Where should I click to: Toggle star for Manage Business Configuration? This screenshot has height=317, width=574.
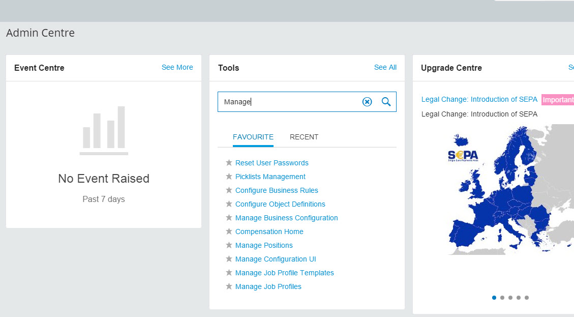click(229, 218)
